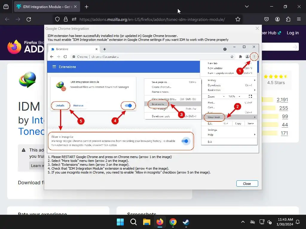
Task: Open the 255 four-star reviews link
Action: pyautogui.click(x=284, y=108)
